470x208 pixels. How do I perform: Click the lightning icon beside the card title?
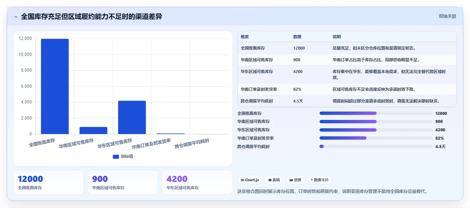click(16, 17)
